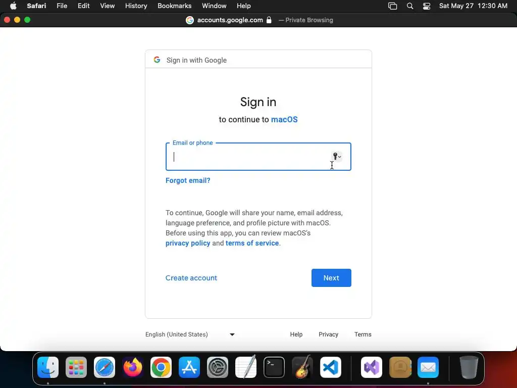
Task: Open the Help footer link
Action: click(x=296, y=334)
